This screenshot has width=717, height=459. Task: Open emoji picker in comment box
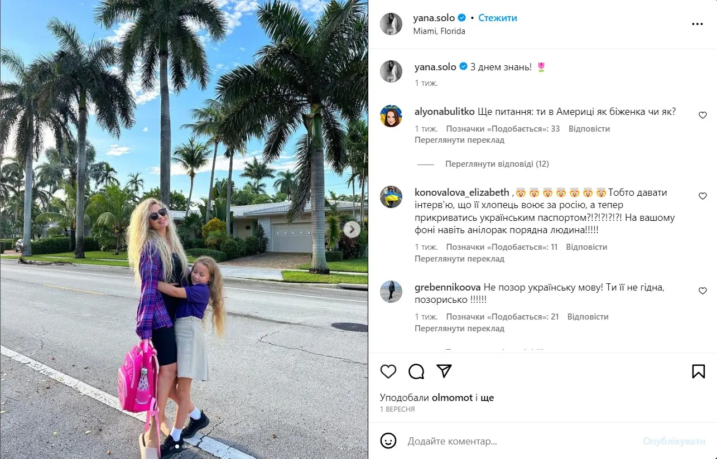(388, 441)
